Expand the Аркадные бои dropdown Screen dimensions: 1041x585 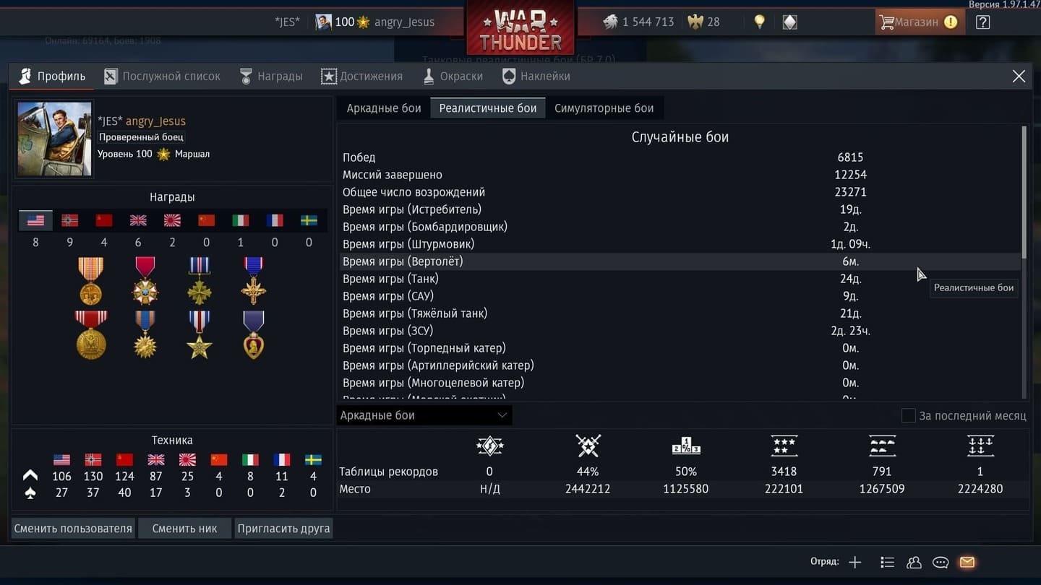(424, 415)
